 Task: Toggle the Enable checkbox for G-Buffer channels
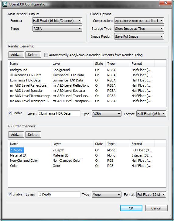[x=10, y=194]
